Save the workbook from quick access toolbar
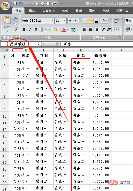 pos(15,4)
